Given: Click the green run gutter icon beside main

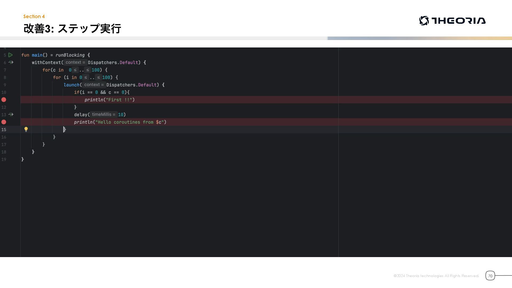Looking at the screenshot, I should [10, 55].
